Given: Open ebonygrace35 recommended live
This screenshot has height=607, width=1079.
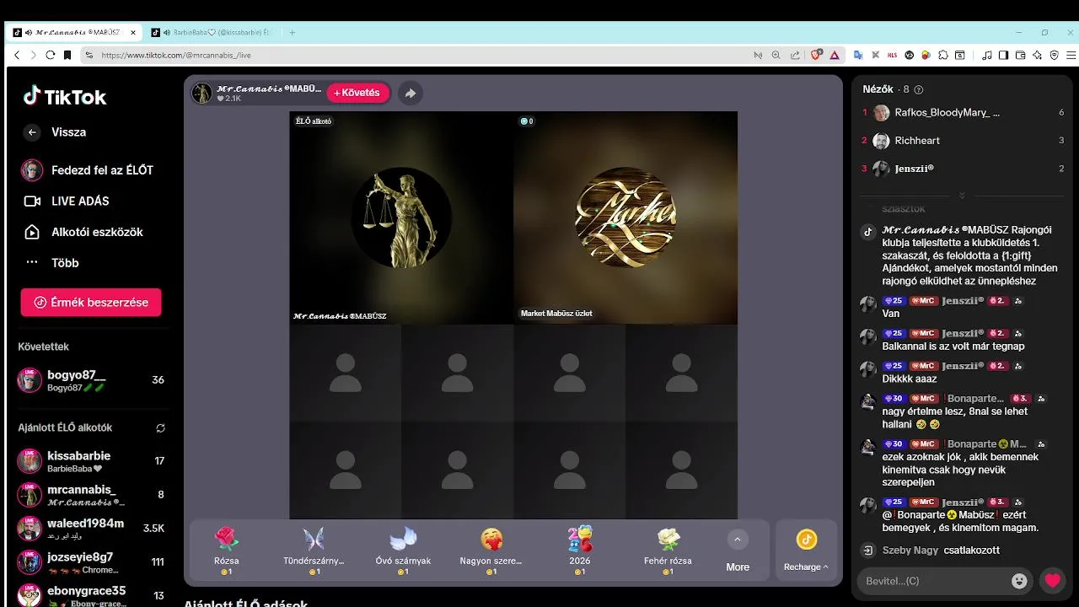Looking at the screenshot, I should pos(91,595).
